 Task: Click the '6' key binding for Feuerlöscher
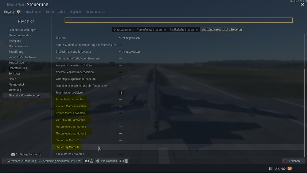tap(121, 92)
